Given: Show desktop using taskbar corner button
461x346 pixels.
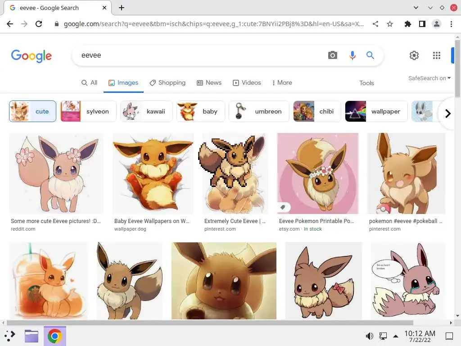Looking at the screenshot, I should 449,336.
